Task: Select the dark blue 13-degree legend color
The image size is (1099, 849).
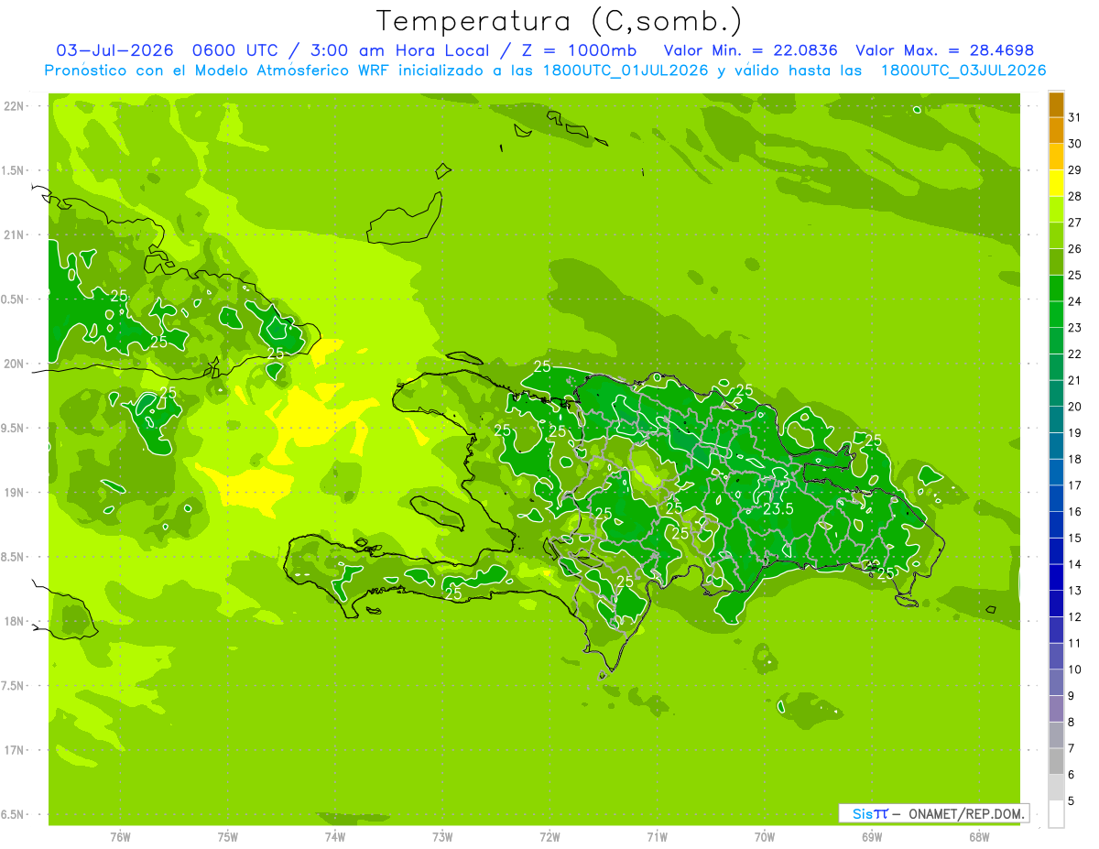Action: point(1056,578)
